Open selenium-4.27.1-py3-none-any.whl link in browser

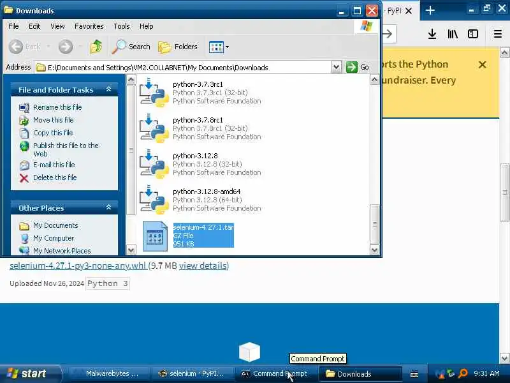coord(78,266)
